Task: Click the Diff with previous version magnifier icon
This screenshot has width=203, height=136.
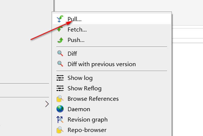Action: [60, 64]
